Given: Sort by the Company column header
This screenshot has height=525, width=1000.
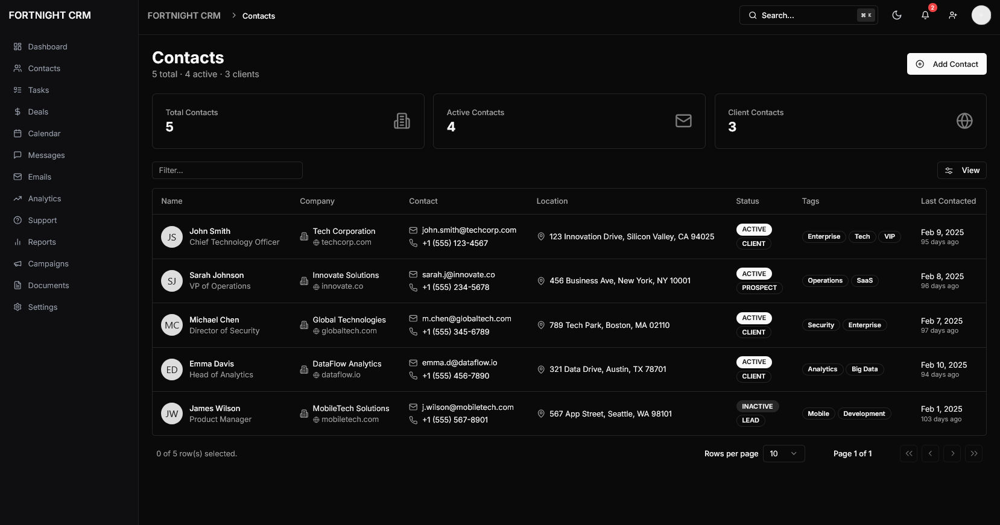Looking at the screenshot, I should (x=317, y=201).
